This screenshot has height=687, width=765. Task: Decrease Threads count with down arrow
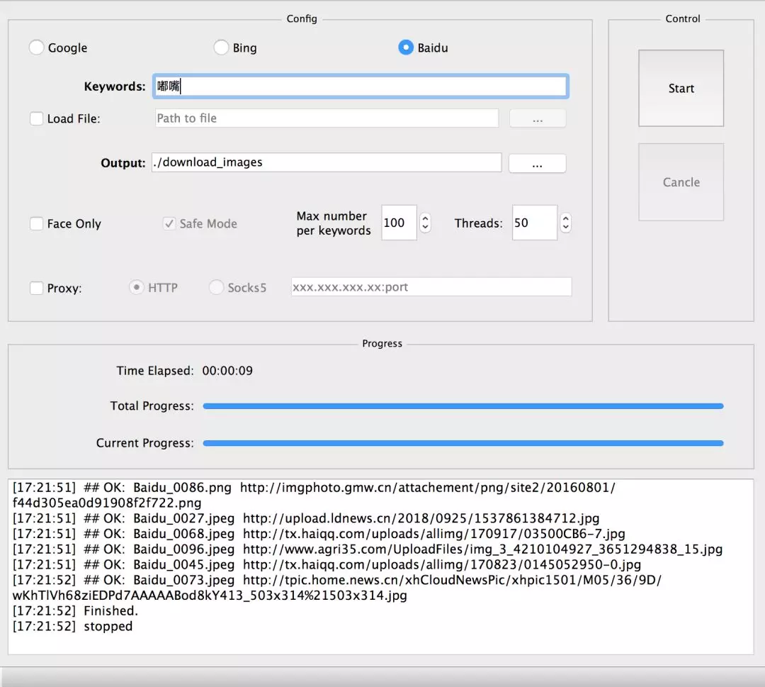point(565,228)
